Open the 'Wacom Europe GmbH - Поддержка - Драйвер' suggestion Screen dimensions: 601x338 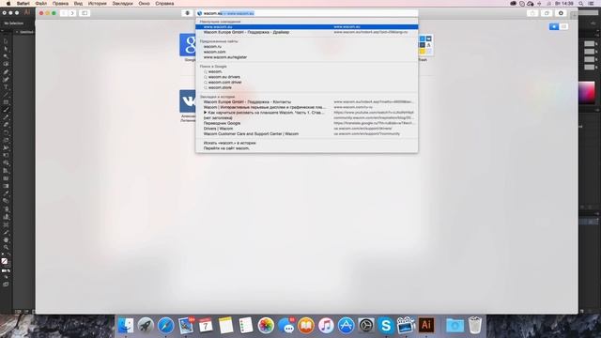307,32
